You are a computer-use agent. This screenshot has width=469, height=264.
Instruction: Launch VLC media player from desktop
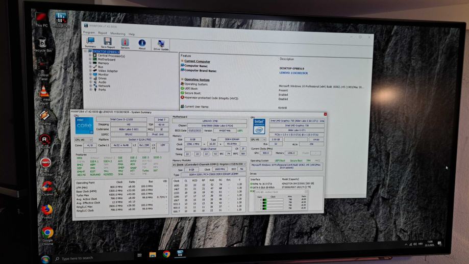(44, 95)
